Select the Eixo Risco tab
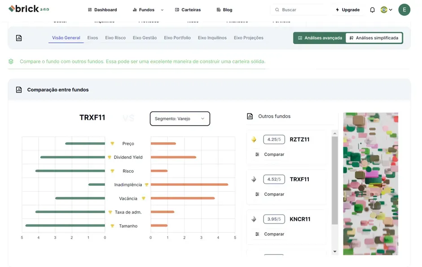 point(115,38)
